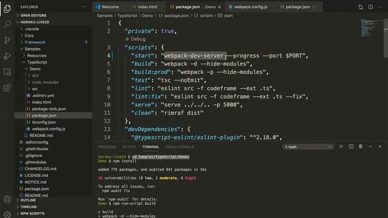
Task: Close the package.json Demo tab
Action: (x=219, y=7)
